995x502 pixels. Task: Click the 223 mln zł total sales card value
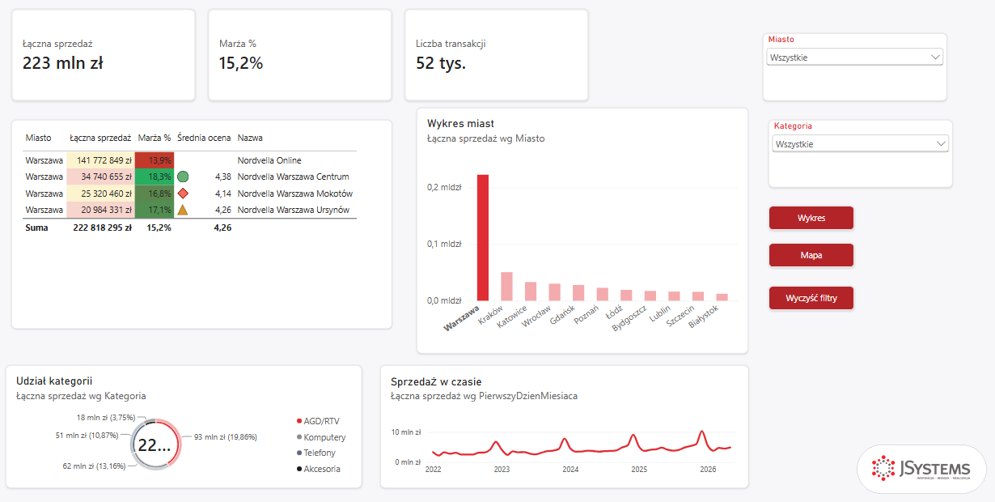click(62, 62)
